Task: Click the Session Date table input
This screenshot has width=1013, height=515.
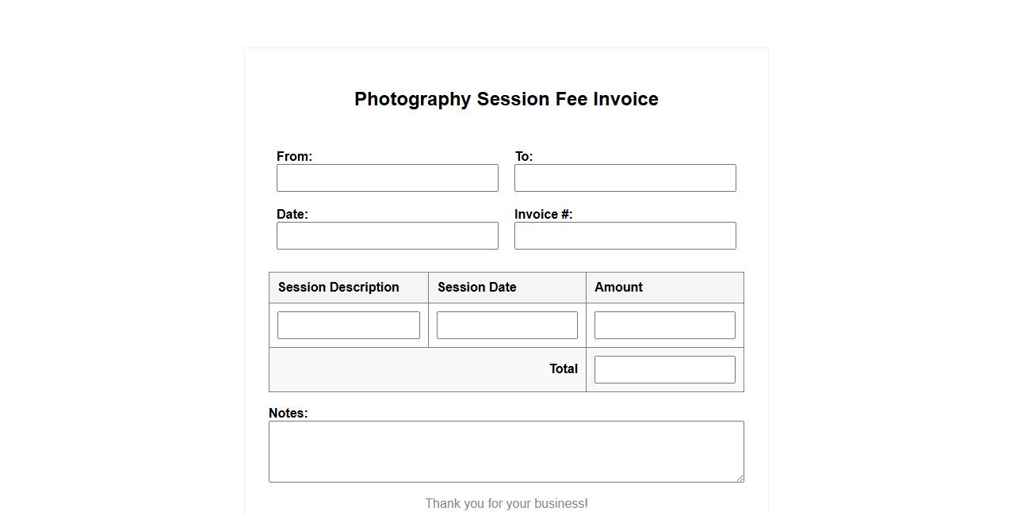Action: point(506,326)
